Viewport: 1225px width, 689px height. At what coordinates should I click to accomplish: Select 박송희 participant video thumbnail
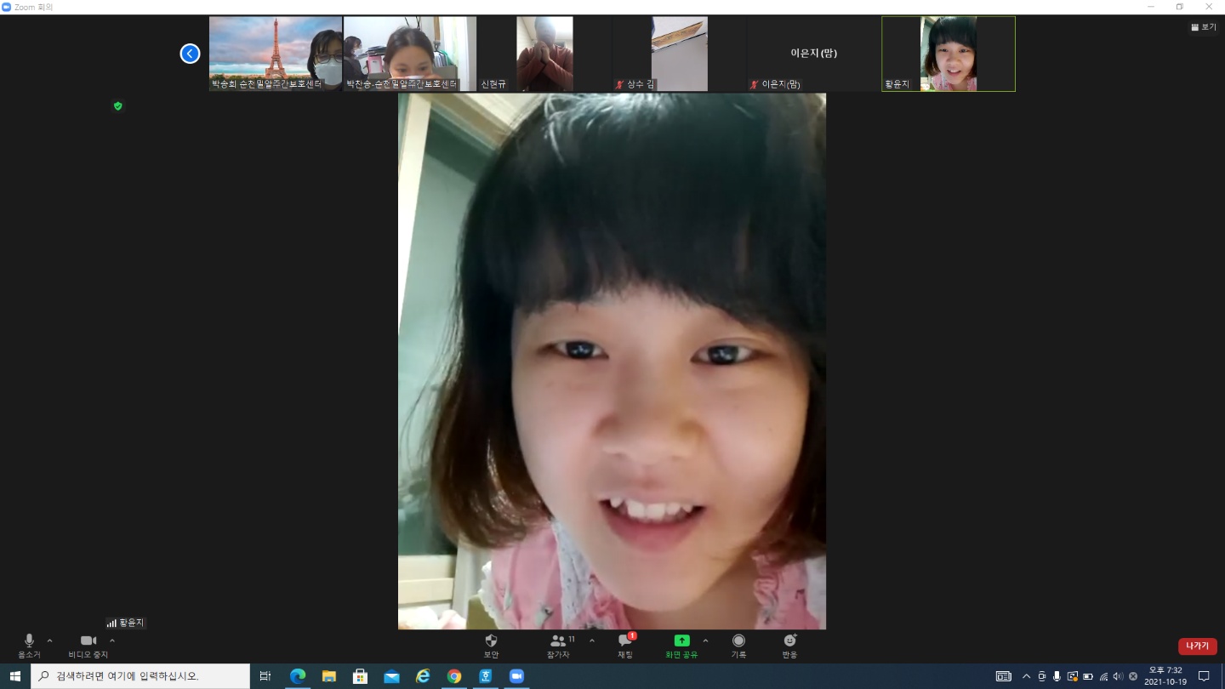[276, 54]
